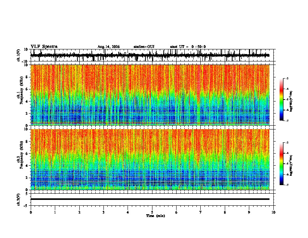Click the "1" tick on the time axis
Image resolution: width=308 pixels, height=238 pixels.
[55, 212]
